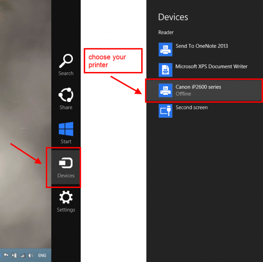Click the volume speaker tray icon
The height and width of the screenshot is (262, 263).
[31, 256]
